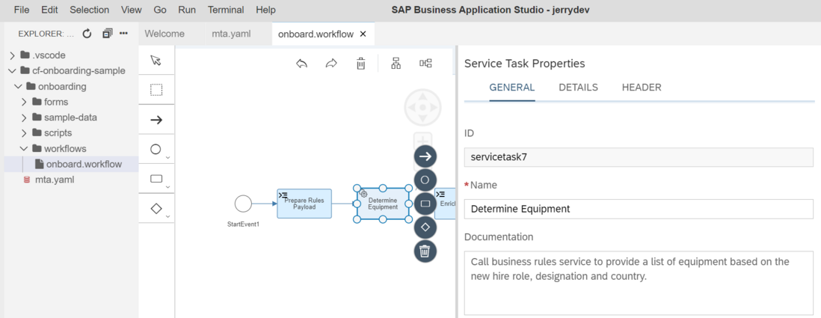Choose the marquee lasso tool

pos(156,90)
